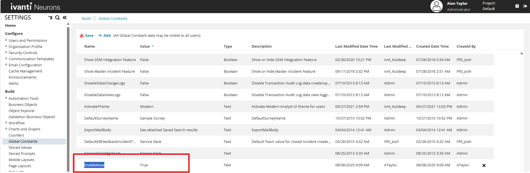This screenshot has height=173, width=530.
Task: Open the Cache Management settings page
Action: (25, 71)
